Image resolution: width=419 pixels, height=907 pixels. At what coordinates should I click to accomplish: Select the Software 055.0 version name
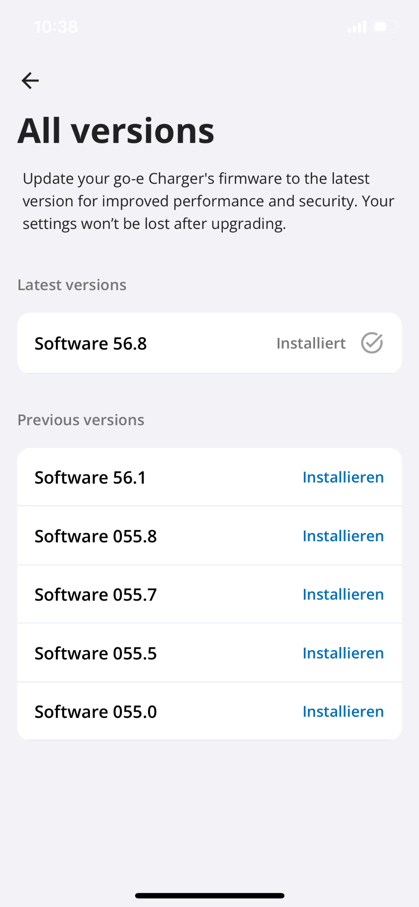coord(96,712)
